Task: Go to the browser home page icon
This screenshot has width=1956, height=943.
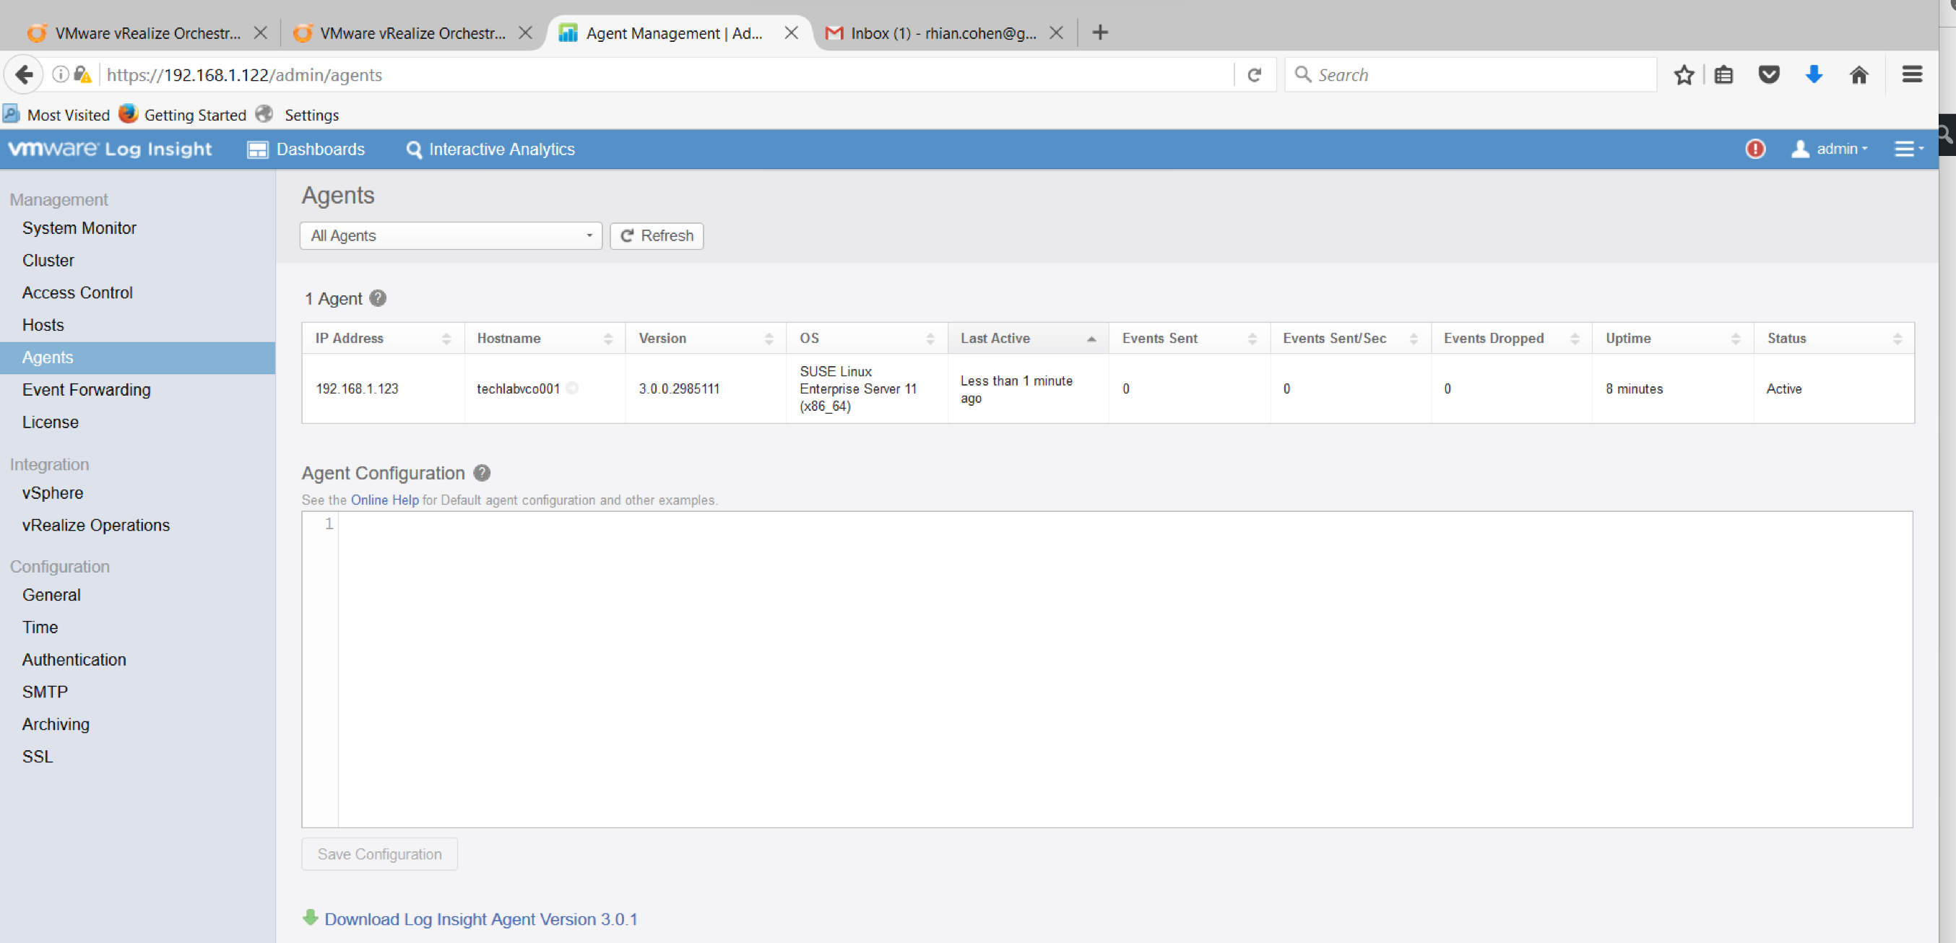Action: coord(1858,74)
